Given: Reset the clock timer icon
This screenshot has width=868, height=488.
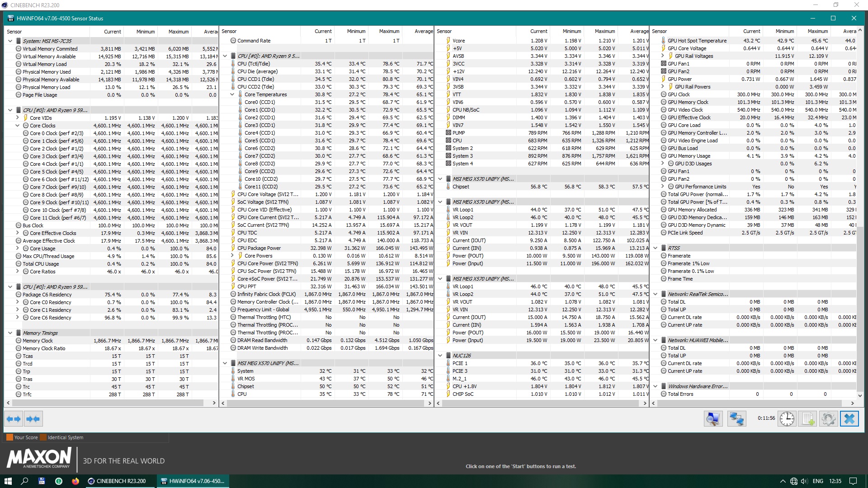Looking at the screenshot, I should point(787,419).
